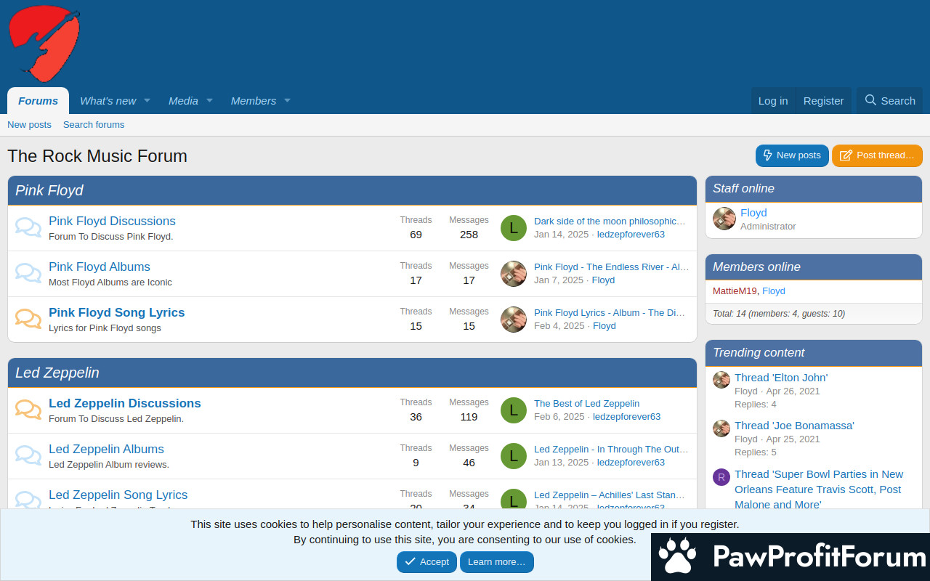
Task: Open 'The Best of Led Zeppelin' thread
Action: pyautogui.click(x=587, y=404)
